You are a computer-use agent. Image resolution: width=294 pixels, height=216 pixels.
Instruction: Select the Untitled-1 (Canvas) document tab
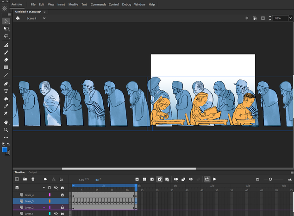coord(28,12)
